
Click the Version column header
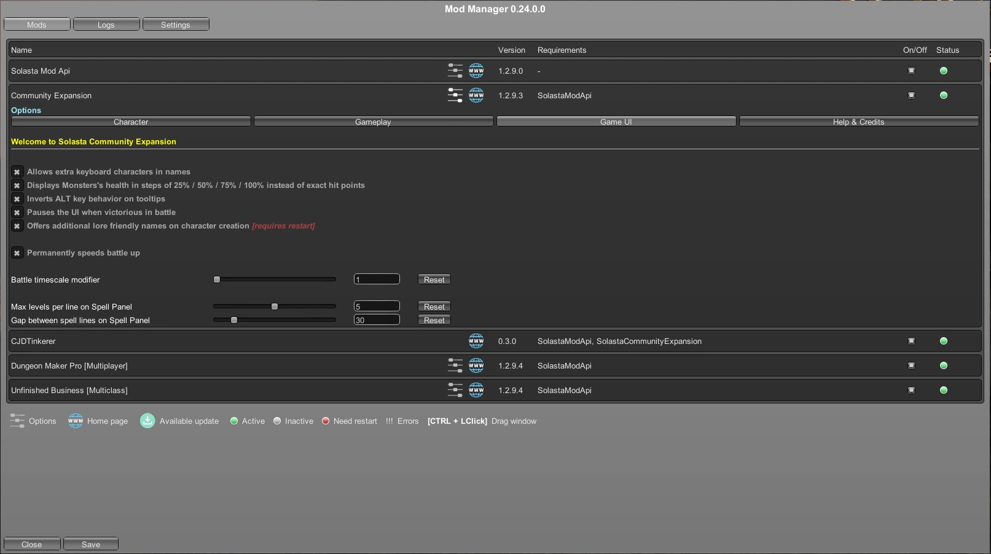coord(512,50)
